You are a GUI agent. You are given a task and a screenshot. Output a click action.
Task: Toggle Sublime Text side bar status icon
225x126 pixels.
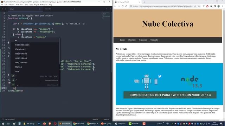[2, 119]
